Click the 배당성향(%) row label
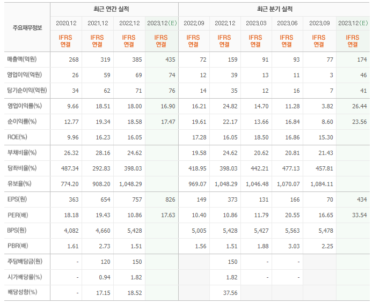This screenshot has height=303, width=373. [22, 292]
